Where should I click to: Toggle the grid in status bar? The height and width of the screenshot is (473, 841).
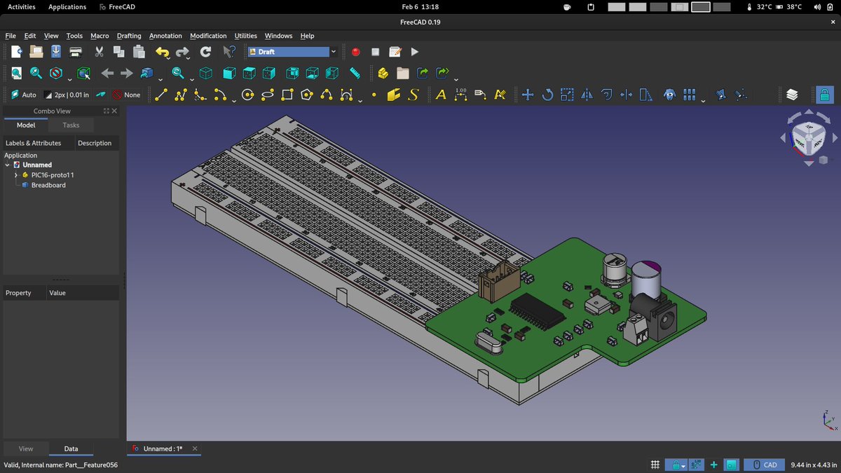(x=655, y=465)
